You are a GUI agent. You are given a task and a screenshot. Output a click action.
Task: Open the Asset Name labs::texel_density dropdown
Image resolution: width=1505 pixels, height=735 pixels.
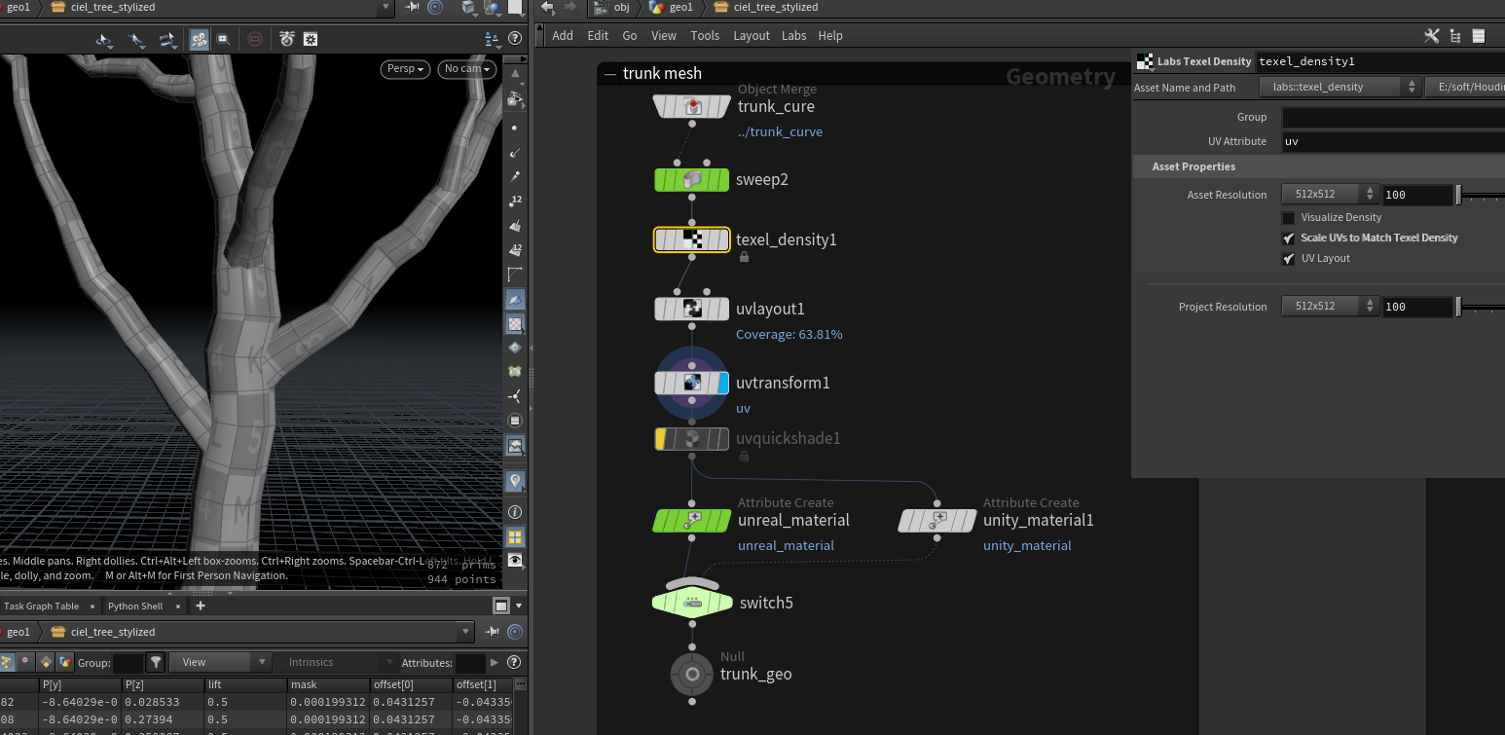(1340, 87)
